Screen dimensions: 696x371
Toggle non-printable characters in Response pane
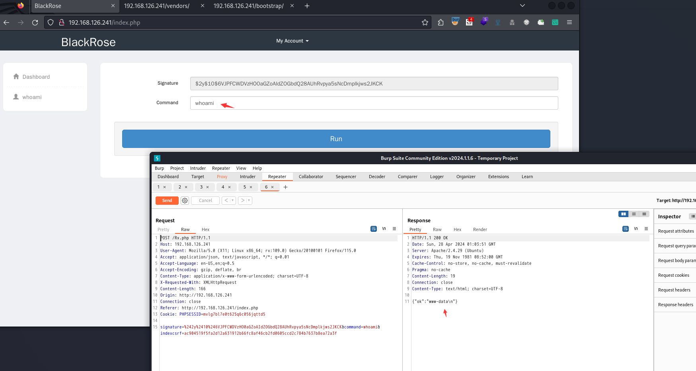(636, 229)
